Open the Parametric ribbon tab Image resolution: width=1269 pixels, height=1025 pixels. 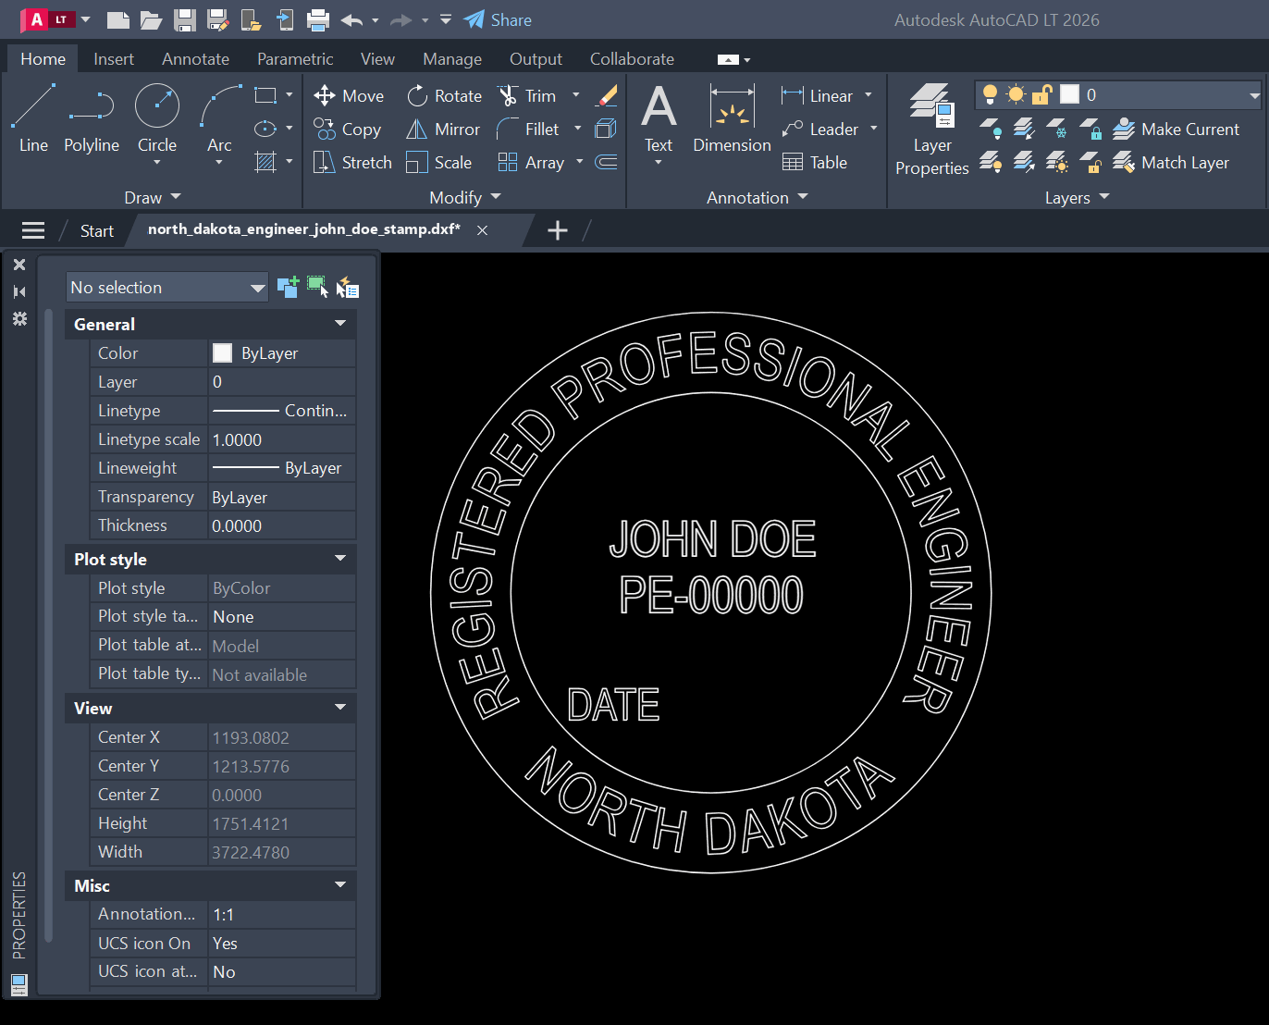point(295,58)
